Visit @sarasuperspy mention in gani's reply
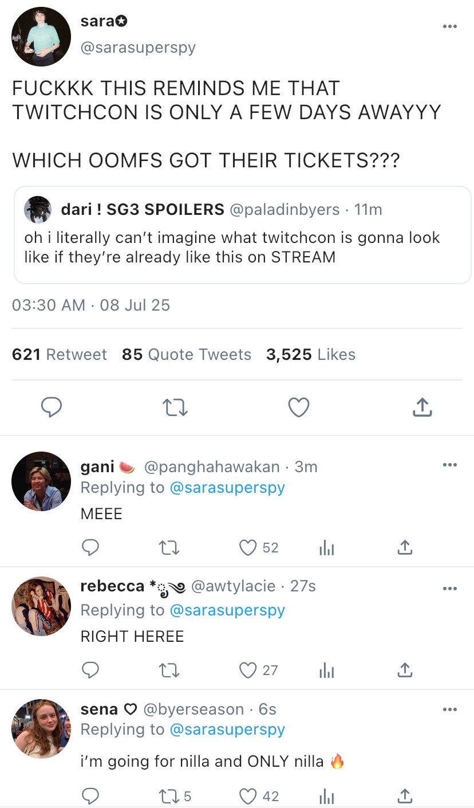 click(227, 488)
